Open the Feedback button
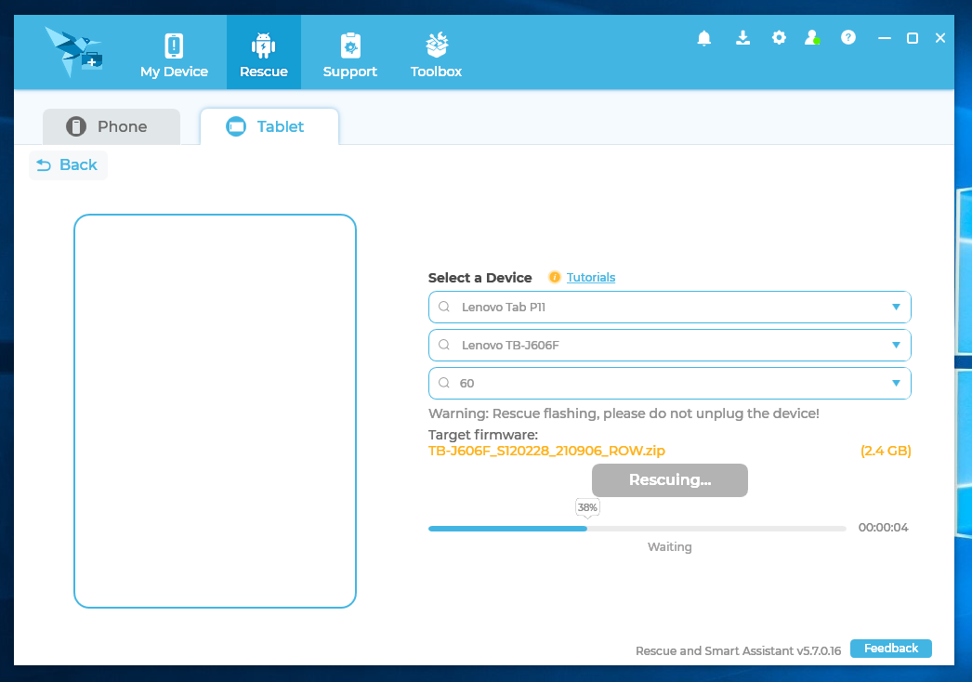 coord(891,649)
